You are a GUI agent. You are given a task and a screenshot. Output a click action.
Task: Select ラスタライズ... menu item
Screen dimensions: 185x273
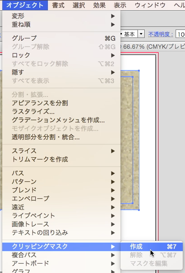[x=61, y=112]
